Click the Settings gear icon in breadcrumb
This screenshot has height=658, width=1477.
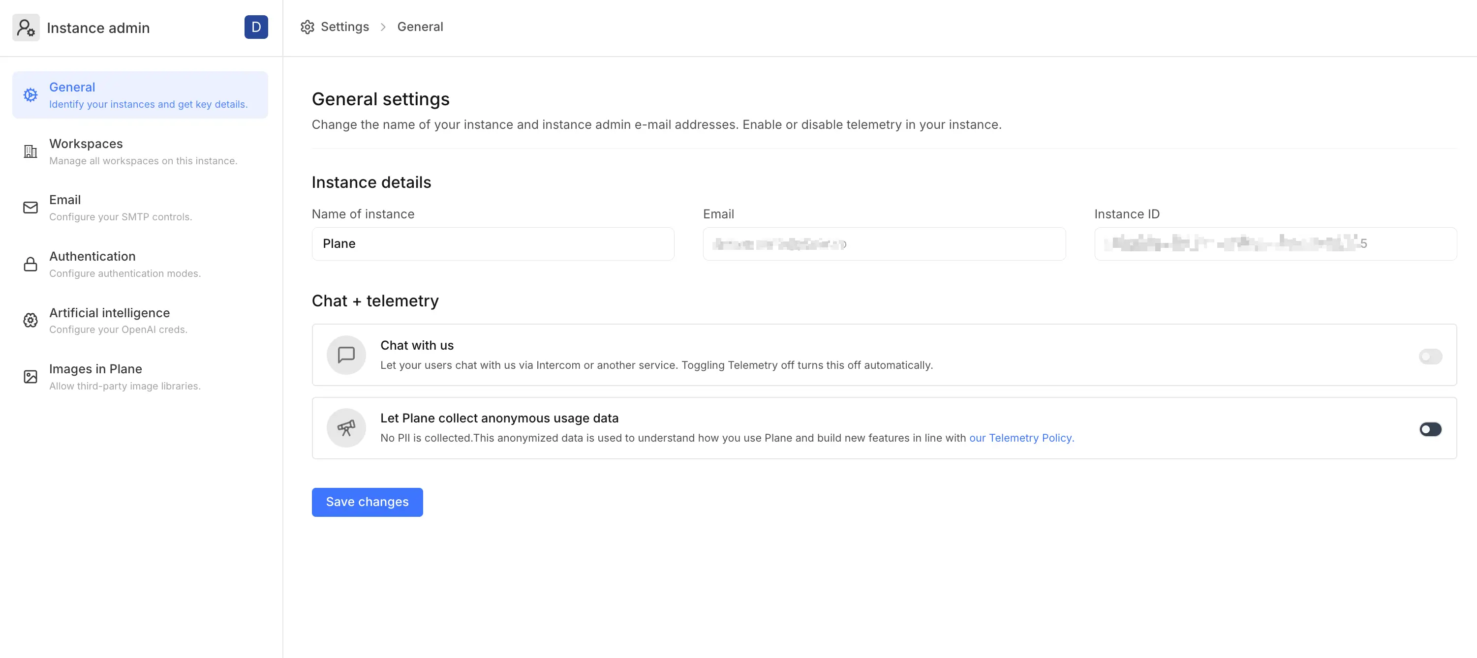[308, 27]
